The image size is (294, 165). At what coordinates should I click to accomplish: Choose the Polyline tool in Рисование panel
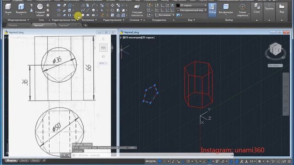[x=83, y=5]
